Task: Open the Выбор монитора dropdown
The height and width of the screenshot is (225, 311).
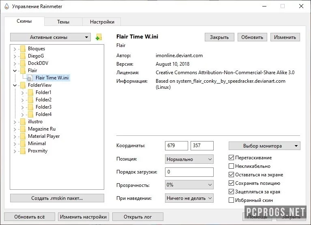Action: 264,146
